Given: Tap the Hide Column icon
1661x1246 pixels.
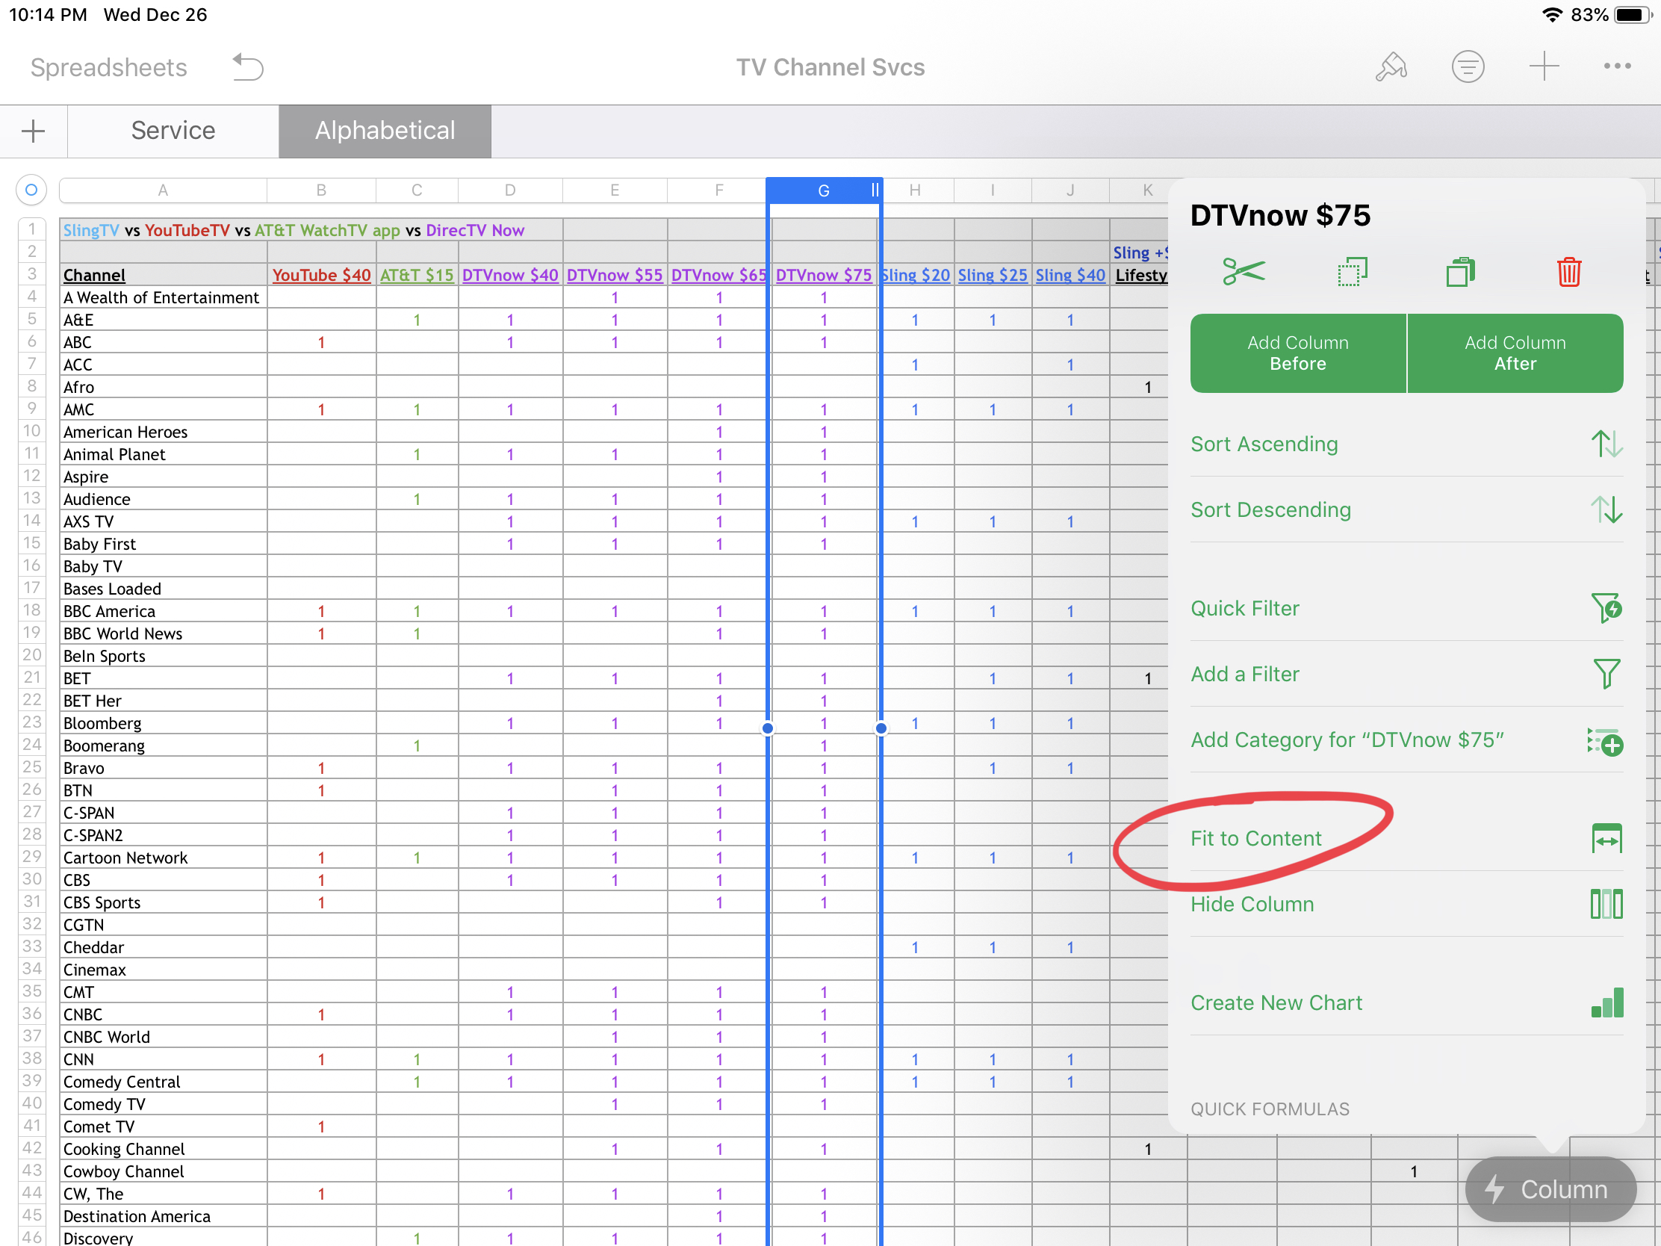Looking at the screenshot, I should (1606, 905).
